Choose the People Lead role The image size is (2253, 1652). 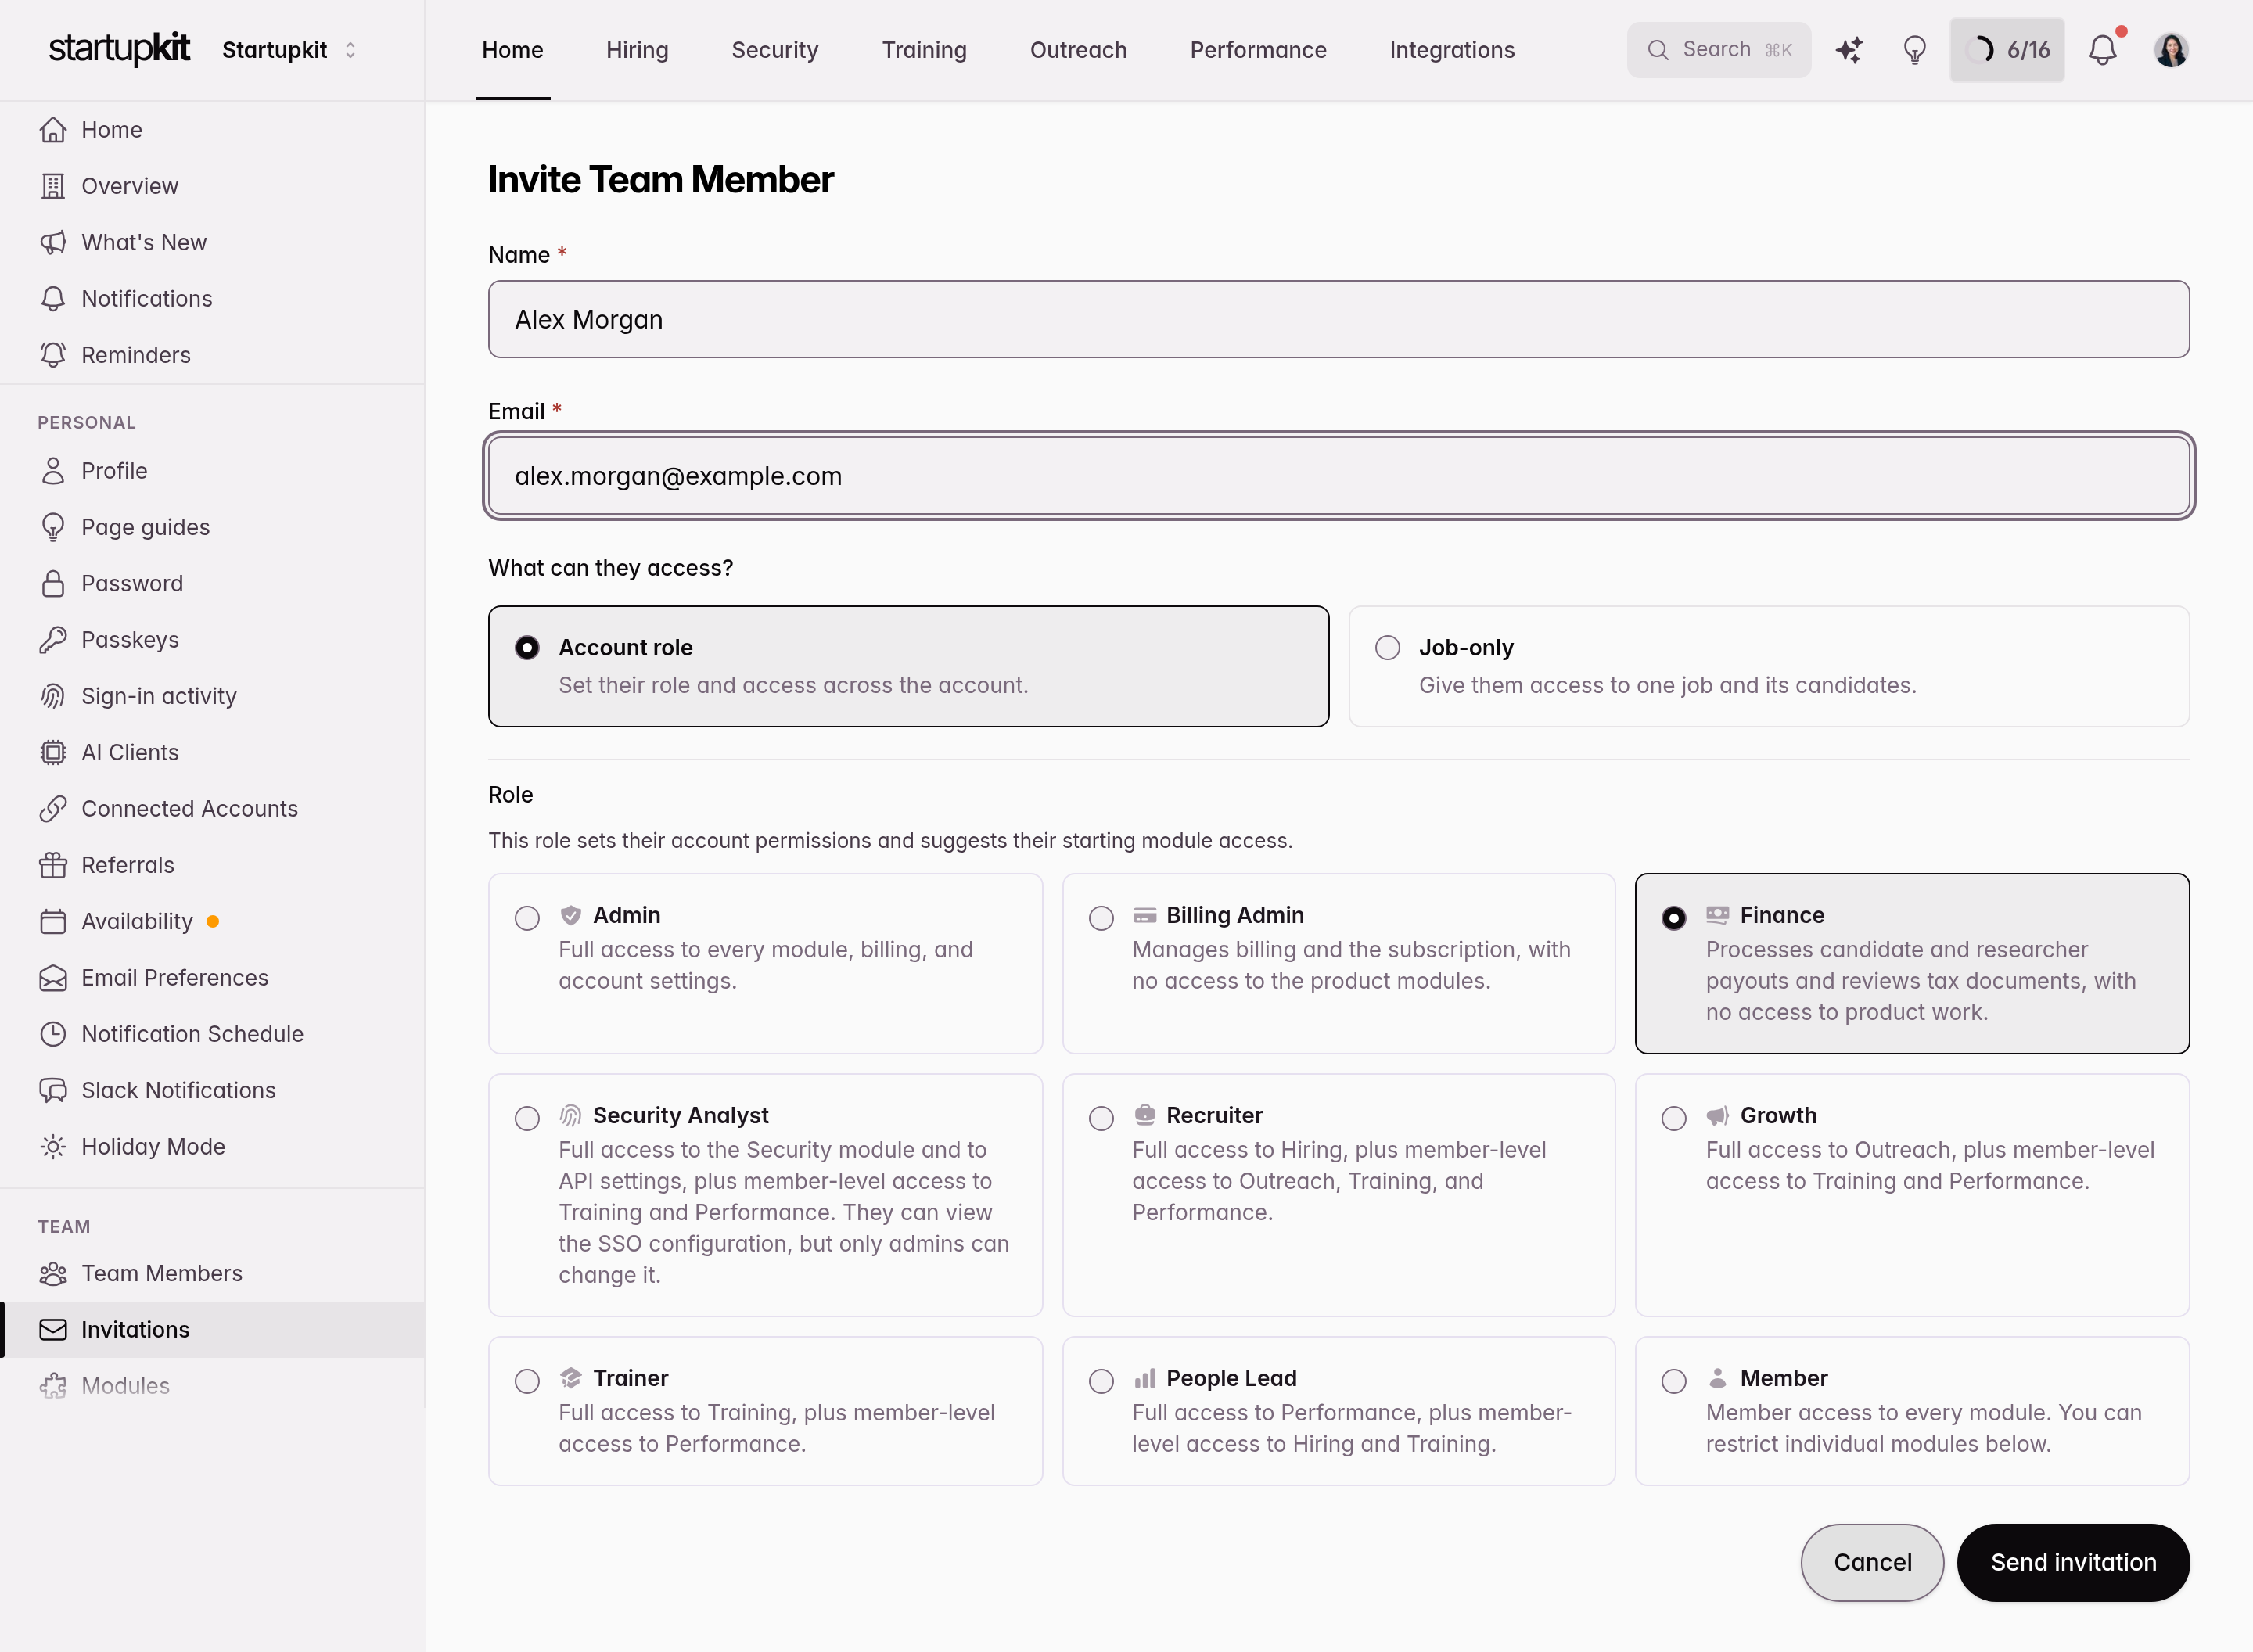click(1338, 1411)
